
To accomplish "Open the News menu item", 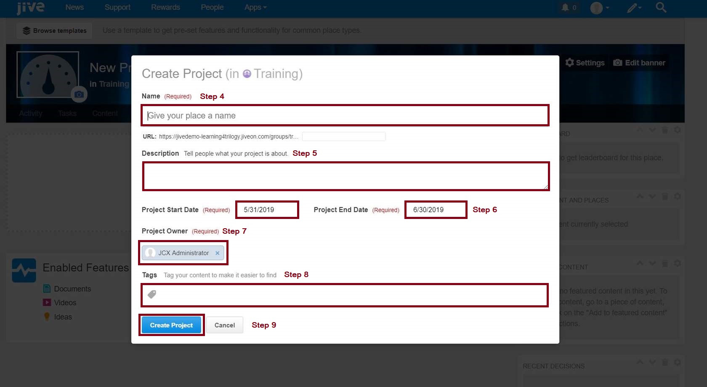I will [x=74, y=8].
